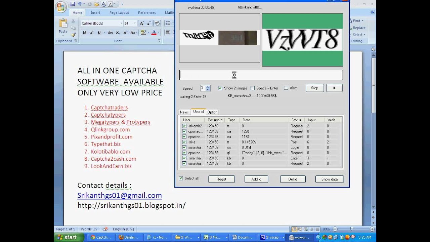Open the Calibri (Body) font dropdown
The width and height of the screenshot is (430, 242).
[x=121, y=23]
